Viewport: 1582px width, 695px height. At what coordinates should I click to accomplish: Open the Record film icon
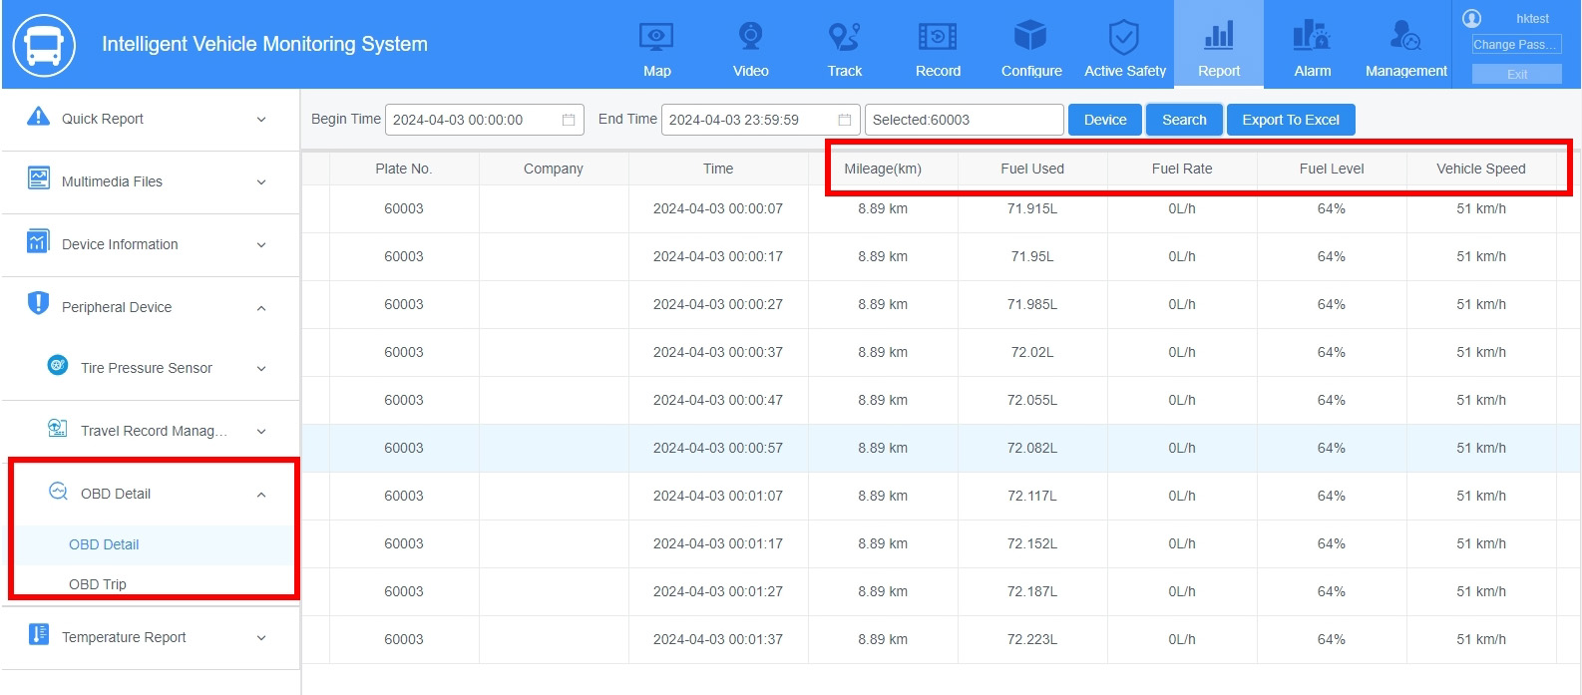coord(938,37)
